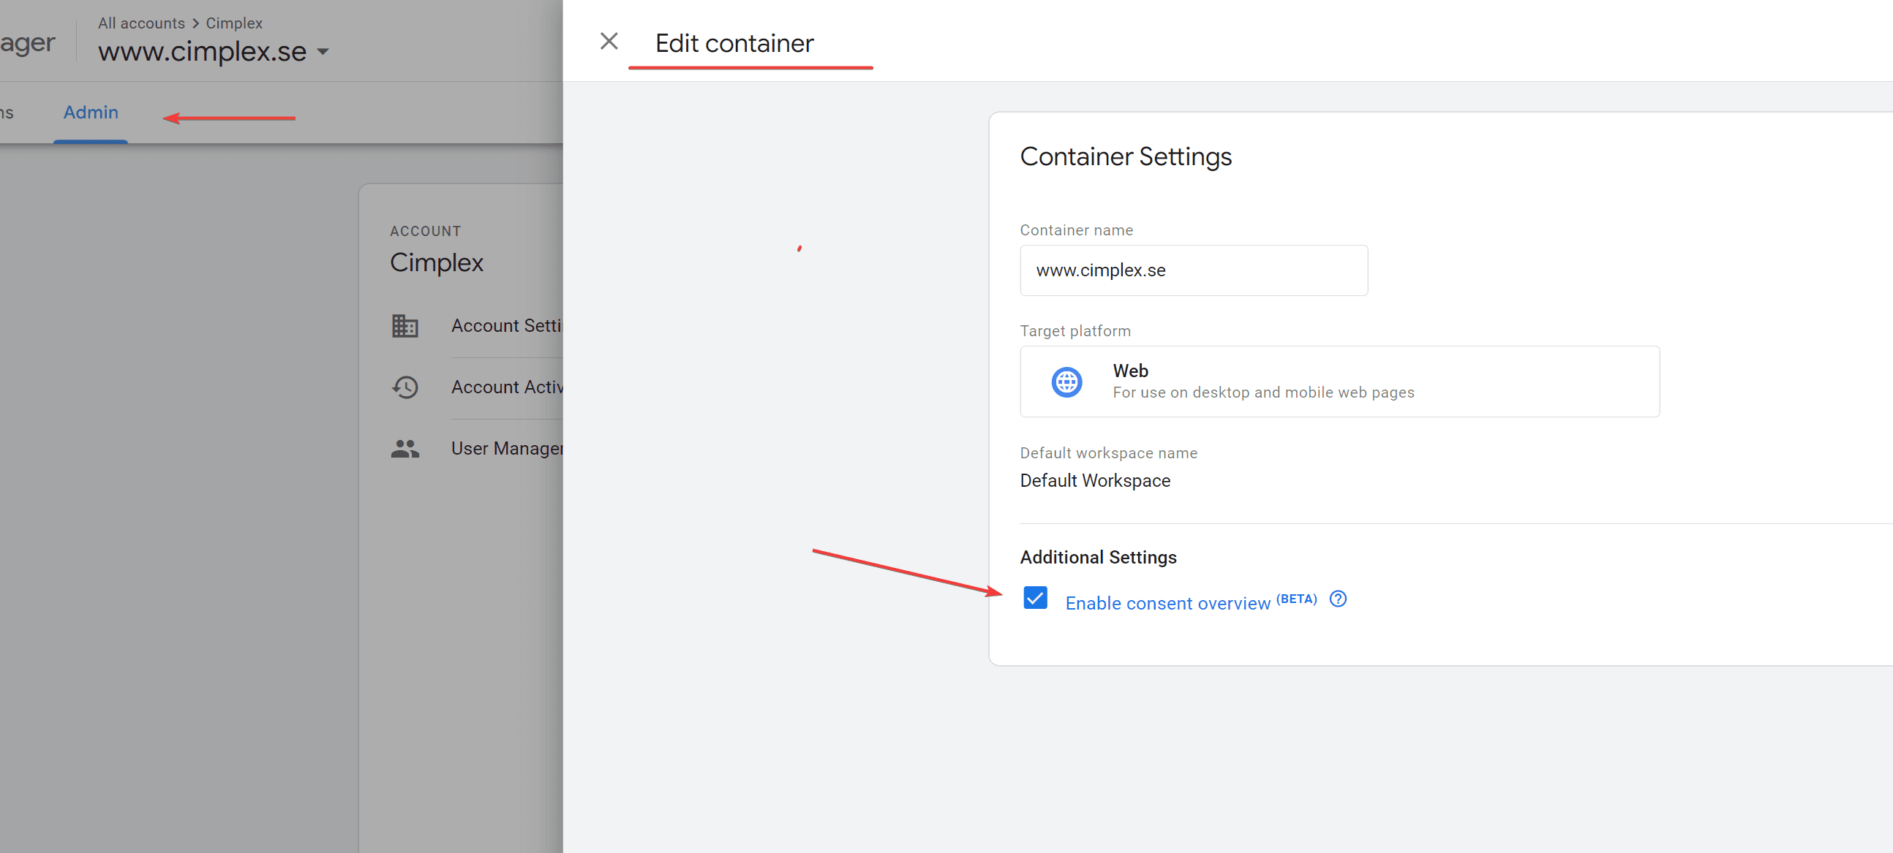The height and width of the screenshot is (853, 1893).
Task: Close the Edit container panel
Action: pos(609,41)
